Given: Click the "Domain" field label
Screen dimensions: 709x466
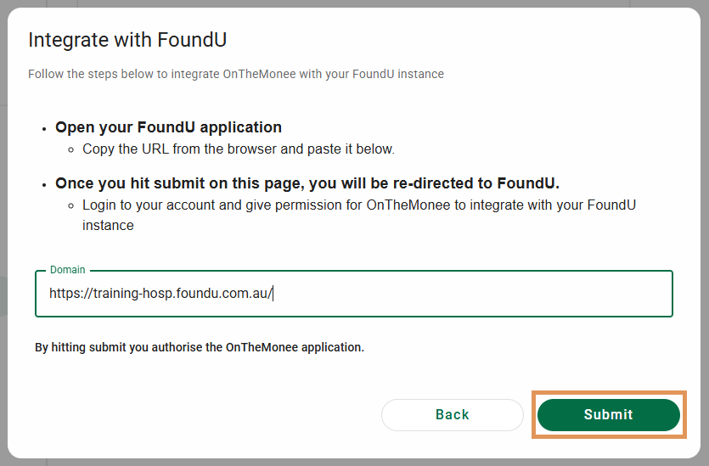Looking at the screenshot, I should (68, 270).
